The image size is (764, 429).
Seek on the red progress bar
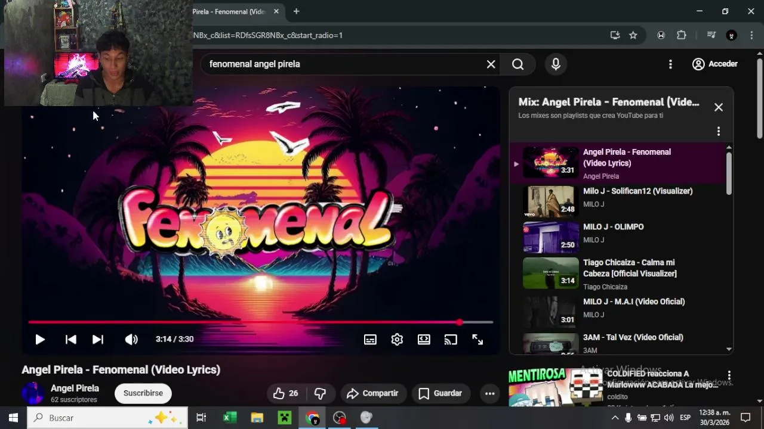click(261, 322)
